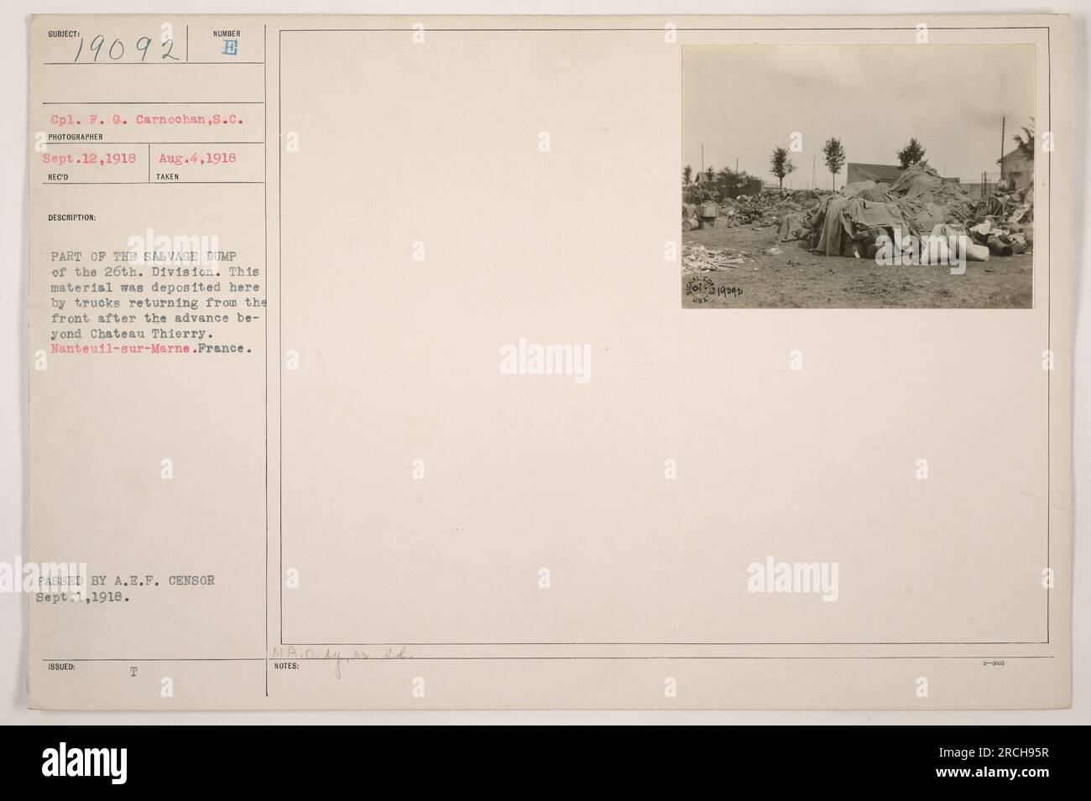Click the DESCRIPTION label
This screenshot has width=1091, height=801.
pyautogui.click(x=73, y=216)
